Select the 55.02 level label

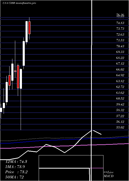[x=120, y=127]
